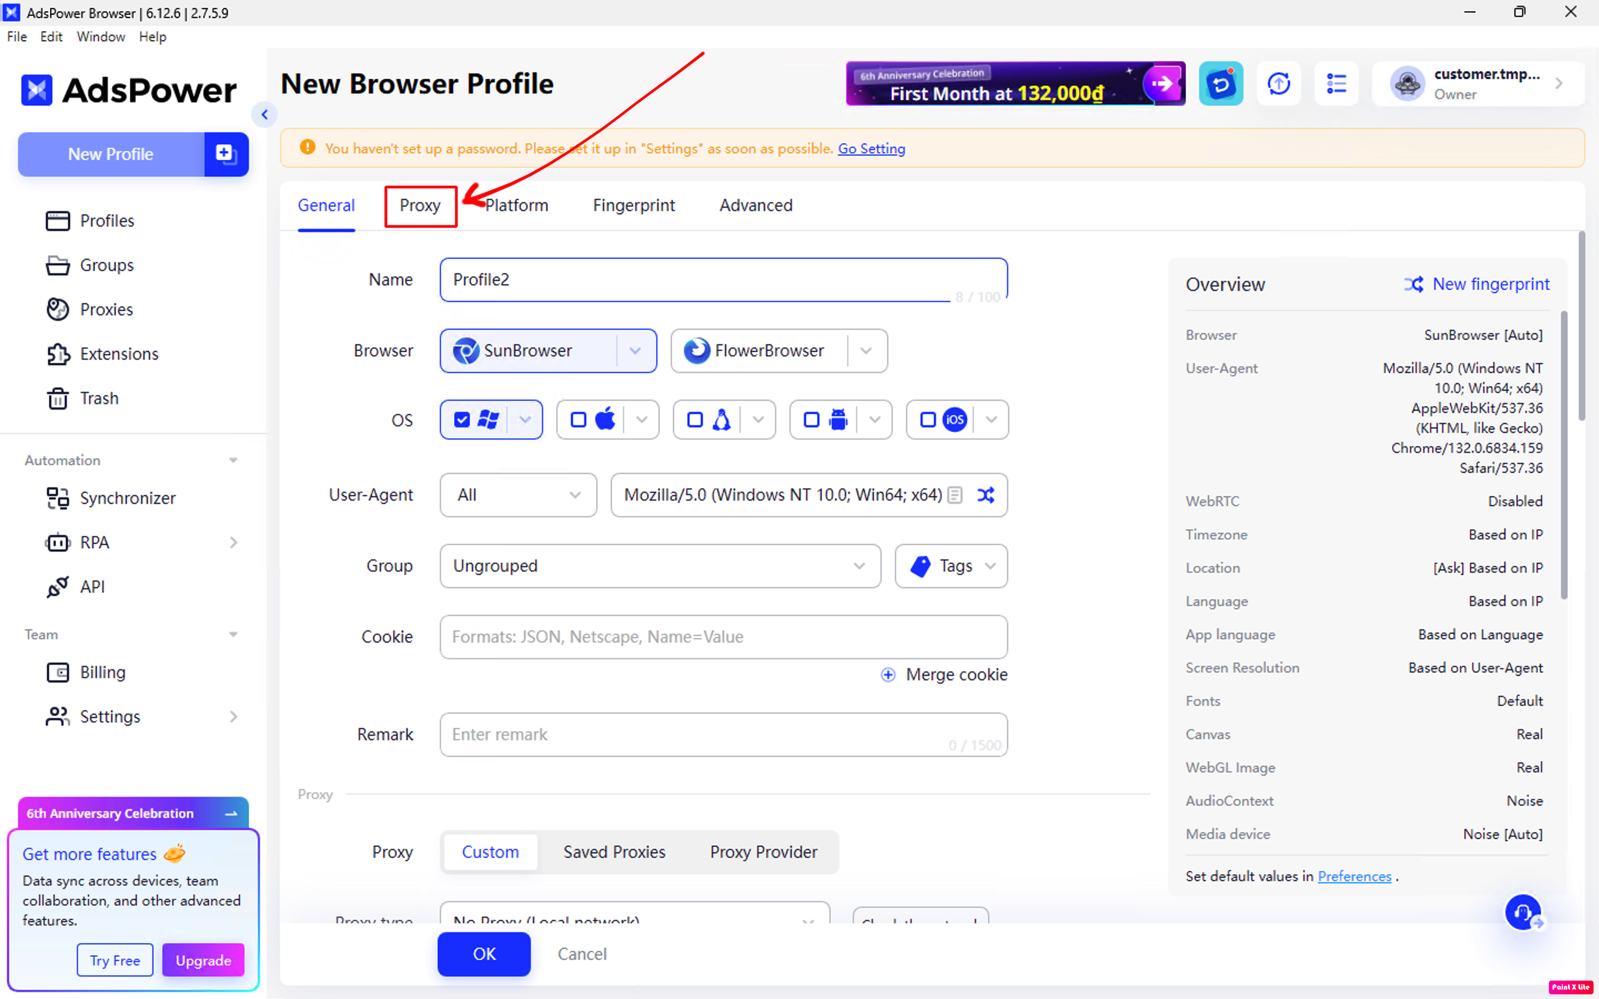Open the RPA robot icon
The image size is (1599, 999).
(58, 542)
